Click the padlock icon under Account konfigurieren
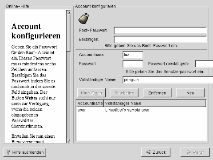Image resolution: width=213 pixels, height=160 pixels. (84, 19)
